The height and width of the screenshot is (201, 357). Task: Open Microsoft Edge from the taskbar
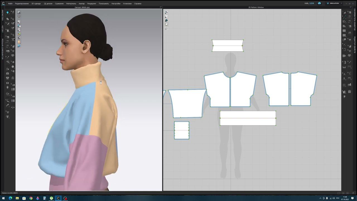point(10,198)
